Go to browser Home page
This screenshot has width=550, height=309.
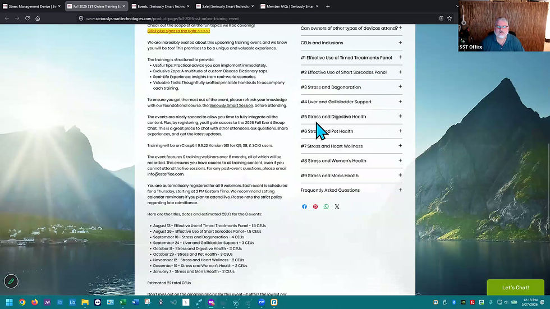click(x=38, y=18)
